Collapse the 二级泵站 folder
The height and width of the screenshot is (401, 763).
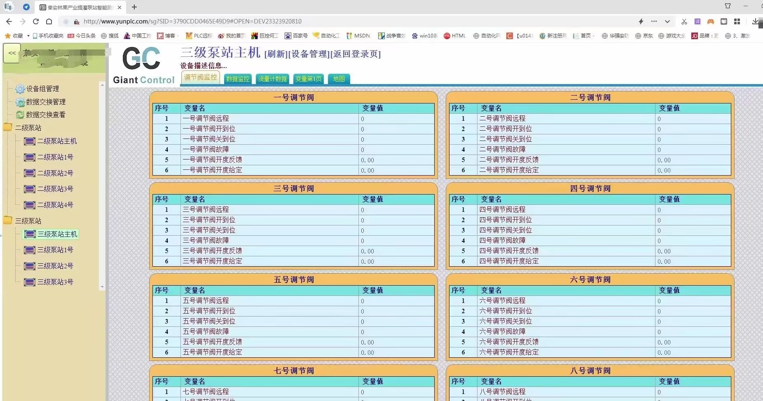8,127
